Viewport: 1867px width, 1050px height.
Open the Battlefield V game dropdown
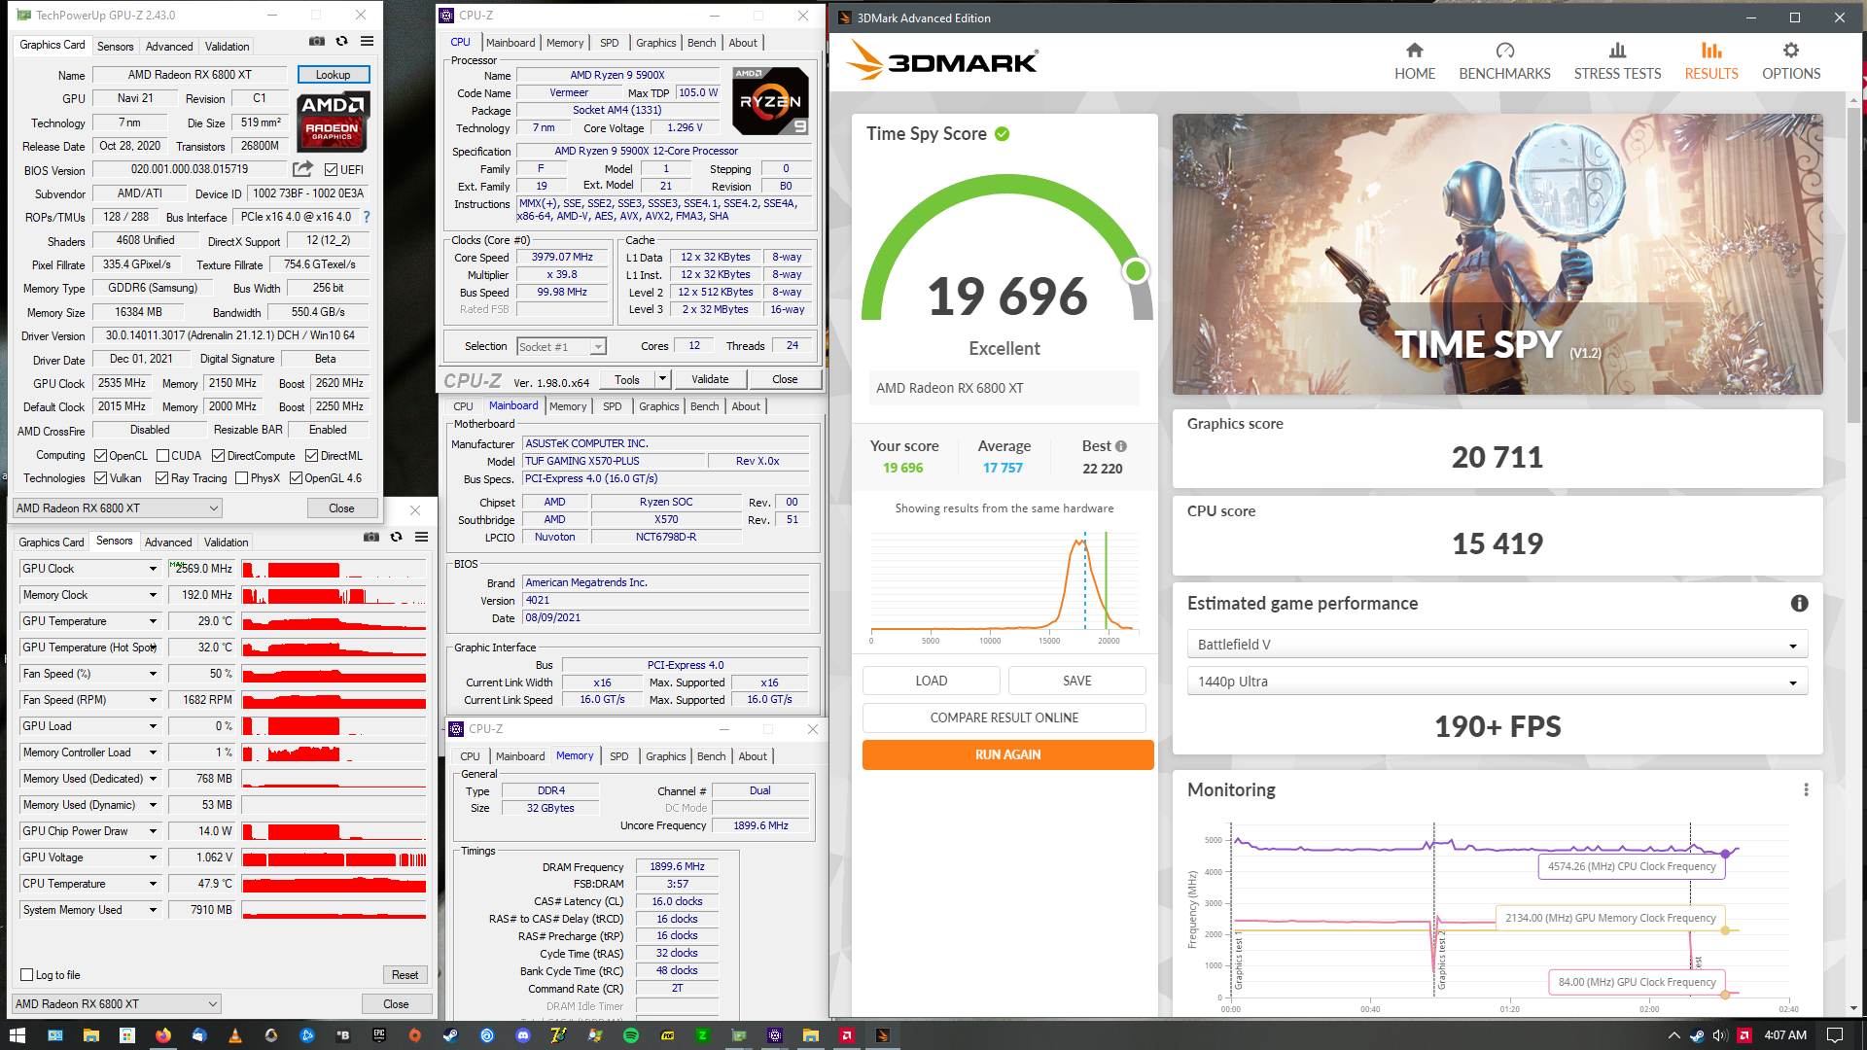point(1497,645)
